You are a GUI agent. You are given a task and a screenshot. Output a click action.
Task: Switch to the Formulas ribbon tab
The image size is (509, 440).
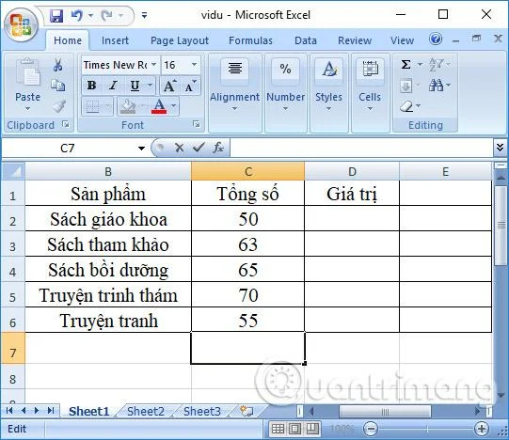click(250, 40)
